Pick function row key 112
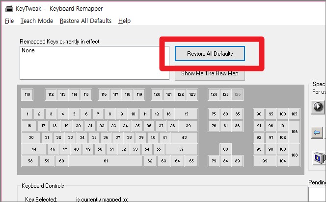This screenshot has width=326, height=202. [51, 94]
